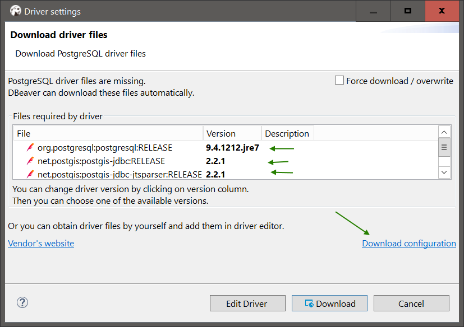Change version 2.2.1 of postgis-jdbc:RELEASE
The width and height of the screenshot is (464, 327).
point(215,161)
